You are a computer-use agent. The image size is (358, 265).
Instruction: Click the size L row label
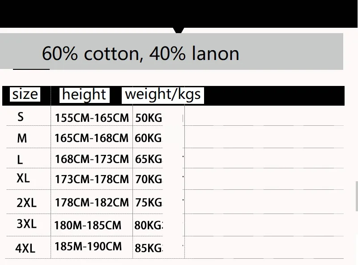click(x=20, y=159)
